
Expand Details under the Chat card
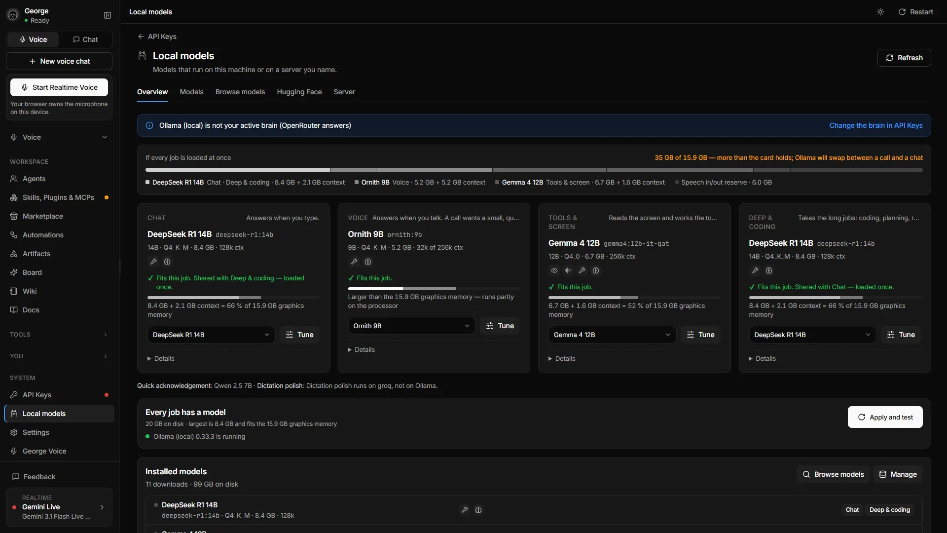click(x=161, y=358)
